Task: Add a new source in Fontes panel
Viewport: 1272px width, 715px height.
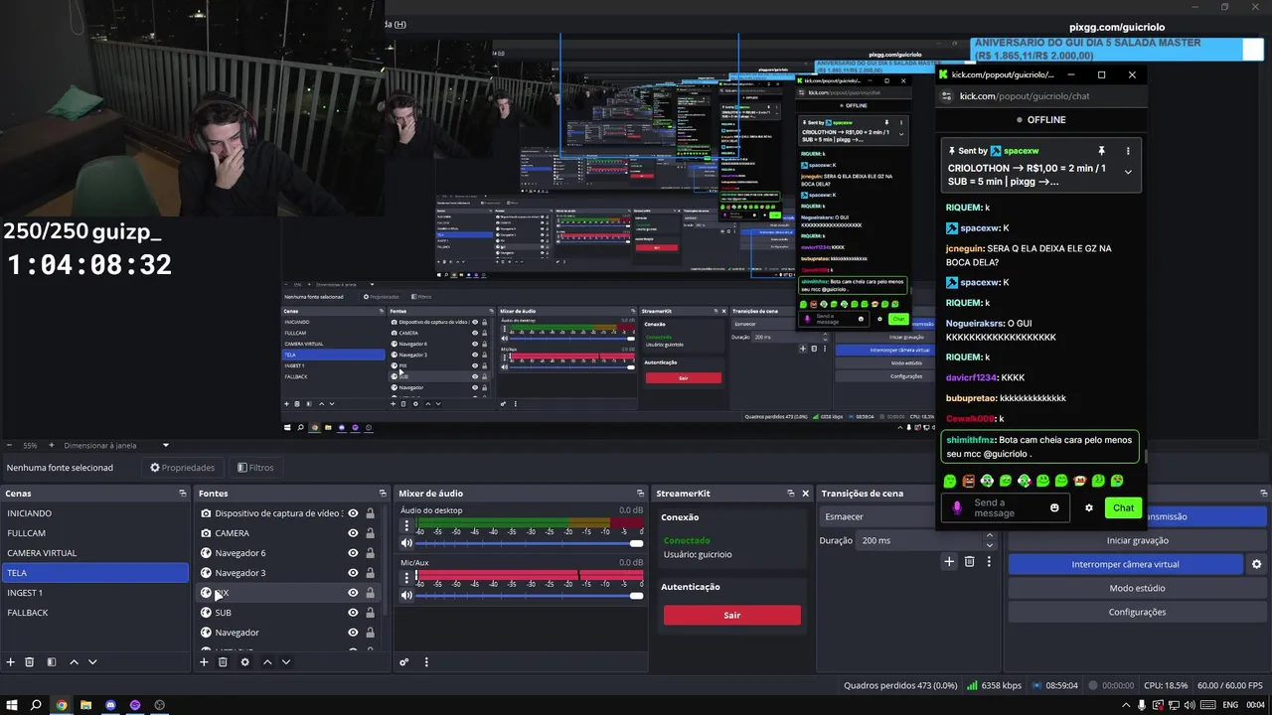Action: point(204,662)
